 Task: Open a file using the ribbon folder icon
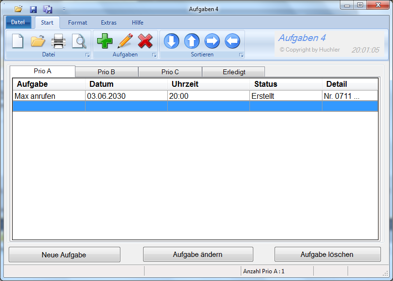pyautogui.click(x=38, y=41)
